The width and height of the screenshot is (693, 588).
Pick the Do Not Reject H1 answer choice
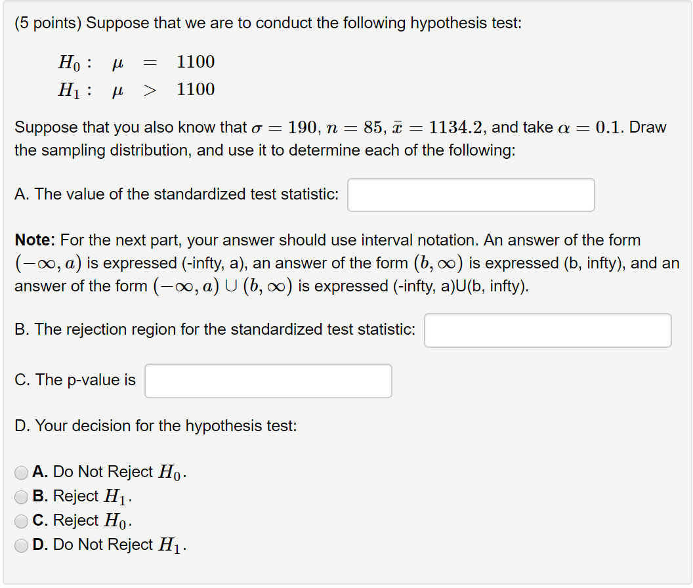click(x=20, y=545)
